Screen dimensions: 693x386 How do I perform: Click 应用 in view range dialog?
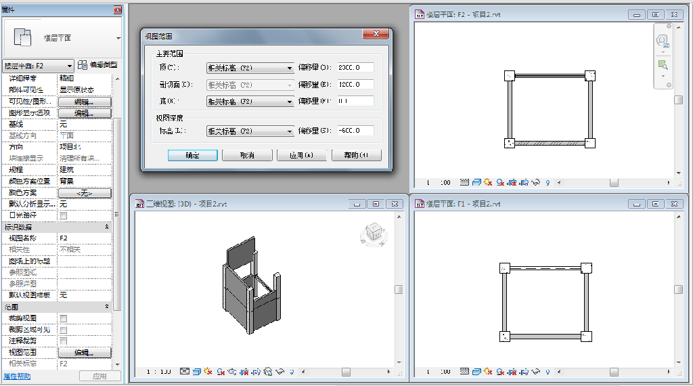[301, 155]
